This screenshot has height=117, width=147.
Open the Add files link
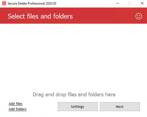[x=16, y=104]
